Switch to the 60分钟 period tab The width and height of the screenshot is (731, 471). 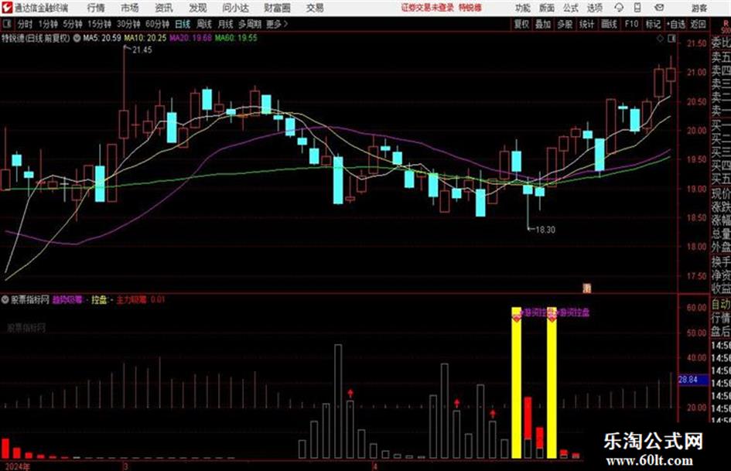[157, 24]
